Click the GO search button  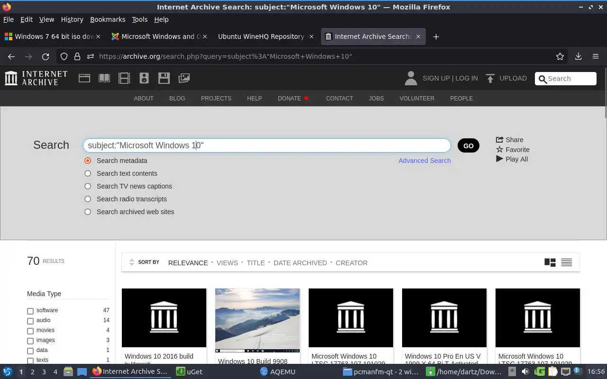[469, 145]
